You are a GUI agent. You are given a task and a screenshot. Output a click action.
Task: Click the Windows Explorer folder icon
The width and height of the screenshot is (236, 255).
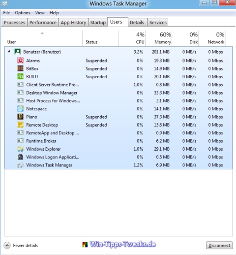pyautogui.click(x=20, y=149)
